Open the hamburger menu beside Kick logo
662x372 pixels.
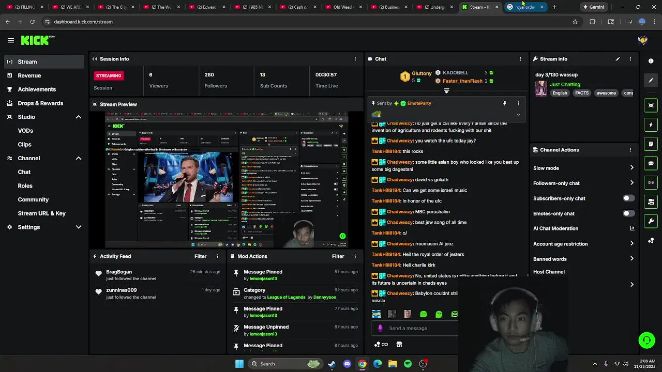(x=11, y=40)
